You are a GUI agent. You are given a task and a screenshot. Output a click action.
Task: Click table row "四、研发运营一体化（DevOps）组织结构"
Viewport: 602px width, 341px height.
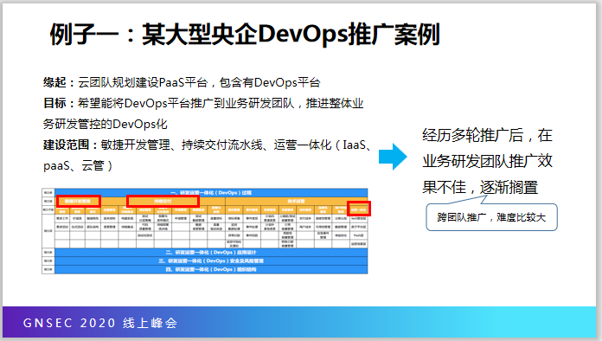211,269
